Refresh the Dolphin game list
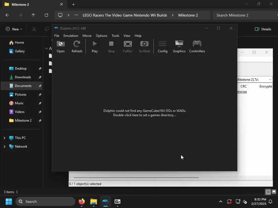The height and width of the screenshot is (208, 278). pyautogui.click(x=77, y=47)
